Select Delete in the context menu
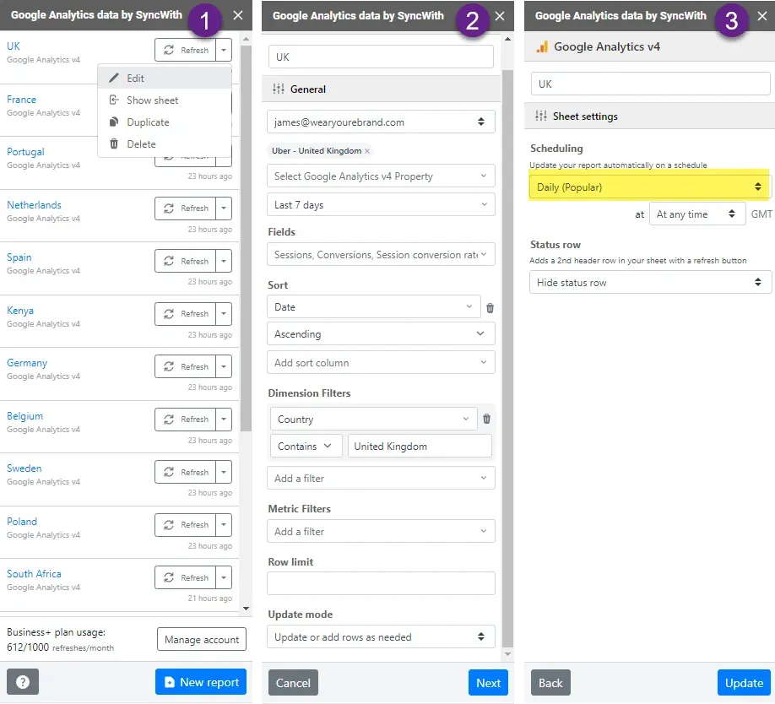 point(165,144)
